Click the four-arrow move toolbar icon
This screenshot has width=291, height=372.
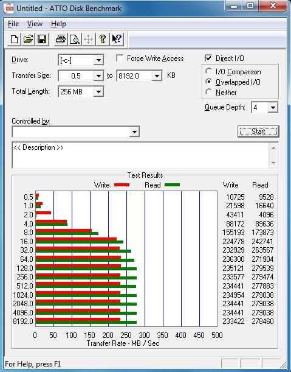(88, 39)
